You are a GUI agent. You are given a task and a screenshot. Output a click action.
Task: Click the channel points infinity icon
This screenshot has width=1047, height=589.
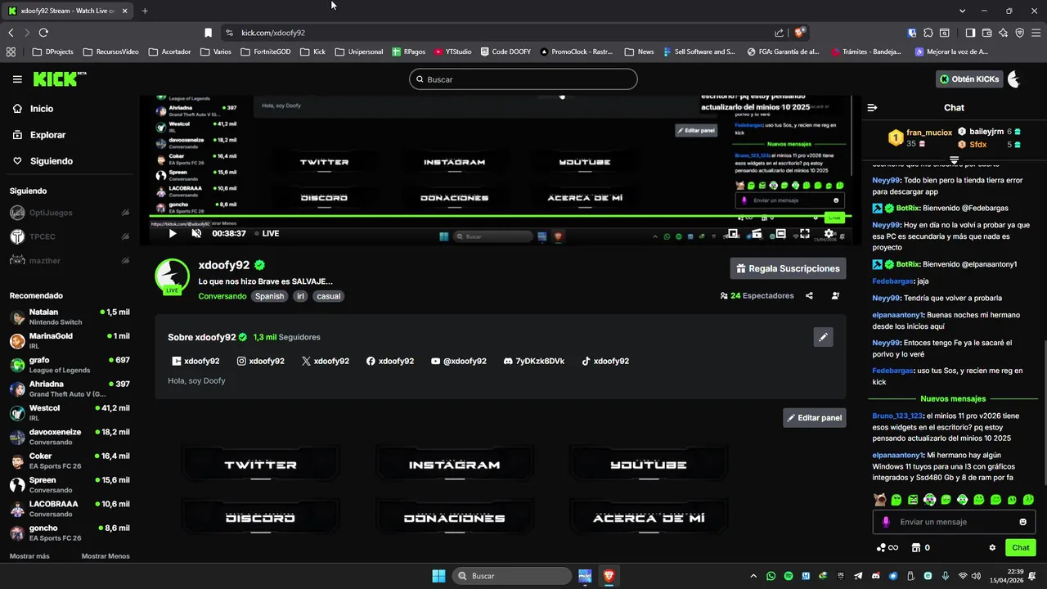(887, 547)
